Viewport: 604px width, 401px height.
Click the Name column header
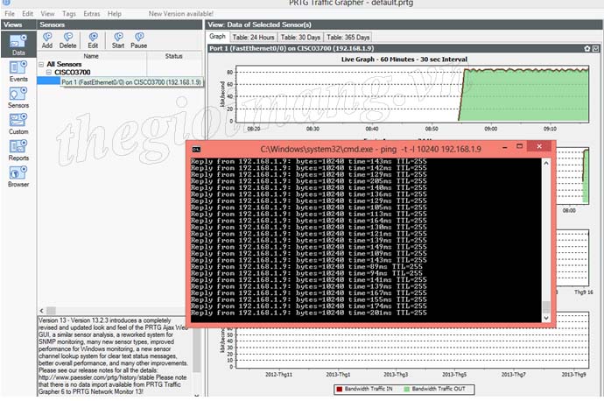91,56
